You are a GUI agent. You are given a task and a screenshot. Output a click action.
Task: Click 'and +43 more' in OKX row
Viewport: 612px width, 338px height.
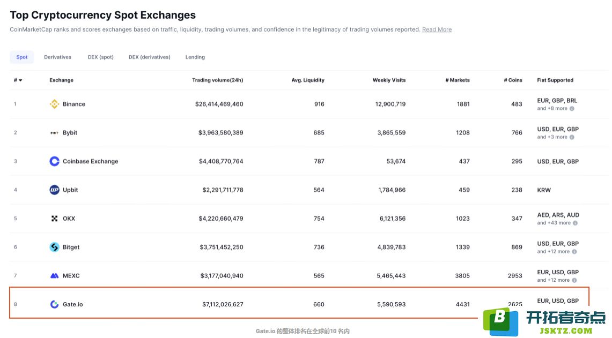(x=554, y=223)
